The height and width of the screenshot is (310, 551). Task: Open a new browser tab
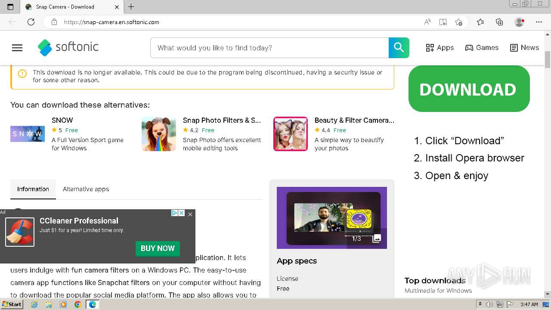click(x=131, y=7)
